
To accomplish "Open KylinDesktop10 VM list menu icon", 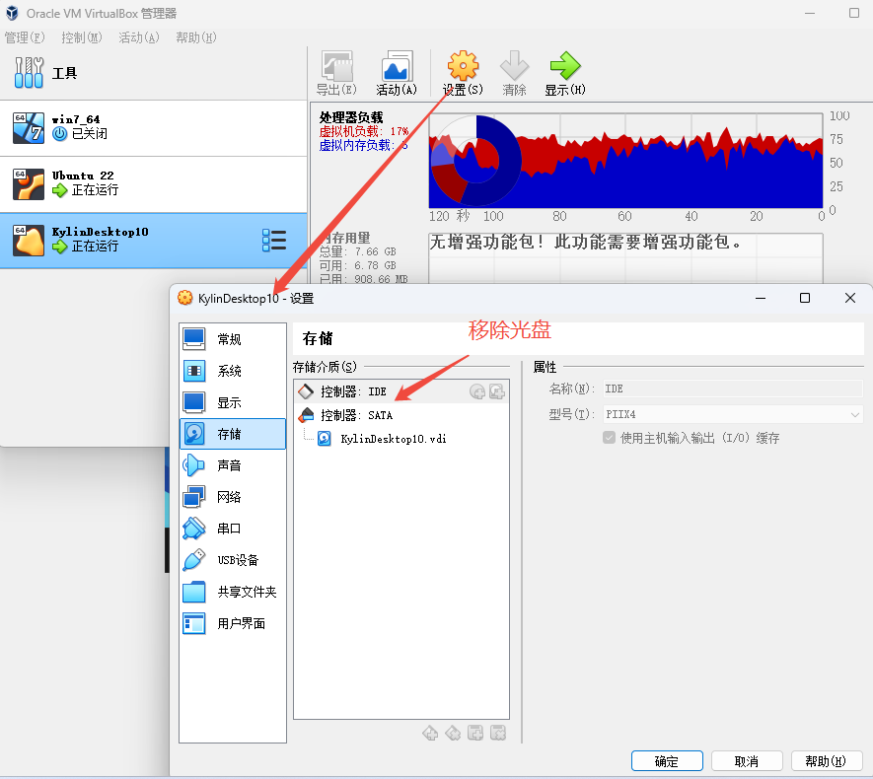I will point(274,241).
